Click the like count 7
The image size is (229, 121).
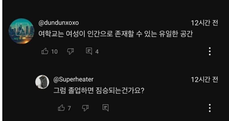pyautogui.click(x=69, y=108)
